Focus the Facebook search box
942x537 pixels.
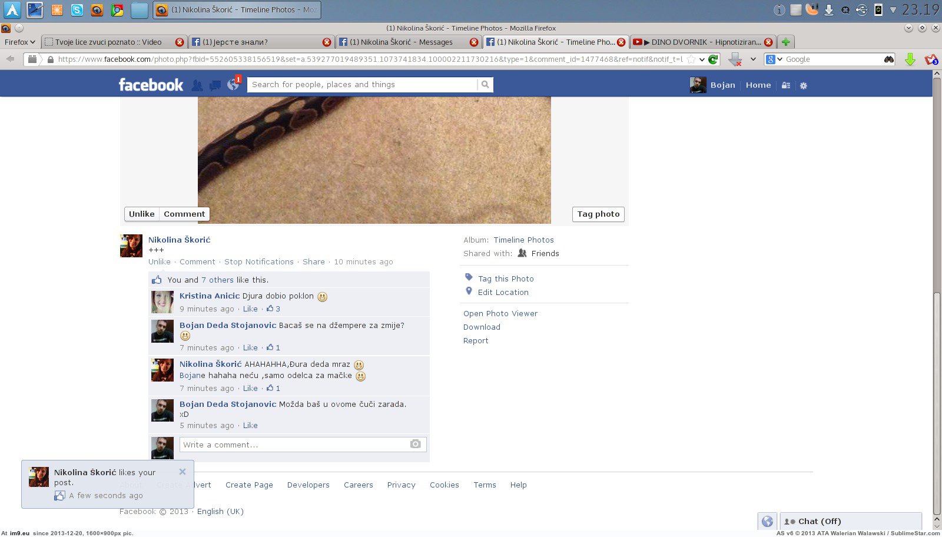point(362,85)
